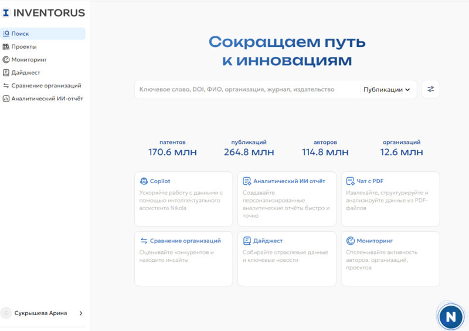Click the user avatar circle

[6, 313]
